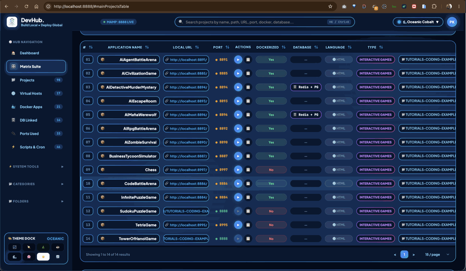Select the coffee cup theme in Theme Dock
466x271 pixels.
tap(58, 247)
